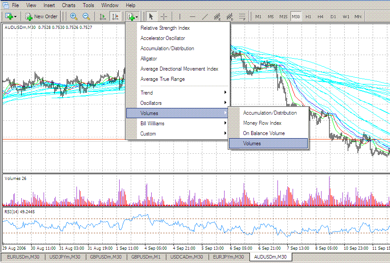Click the RSI(14) 49.2445 label
Screen dimensions: 390x263
pos(20,212)
